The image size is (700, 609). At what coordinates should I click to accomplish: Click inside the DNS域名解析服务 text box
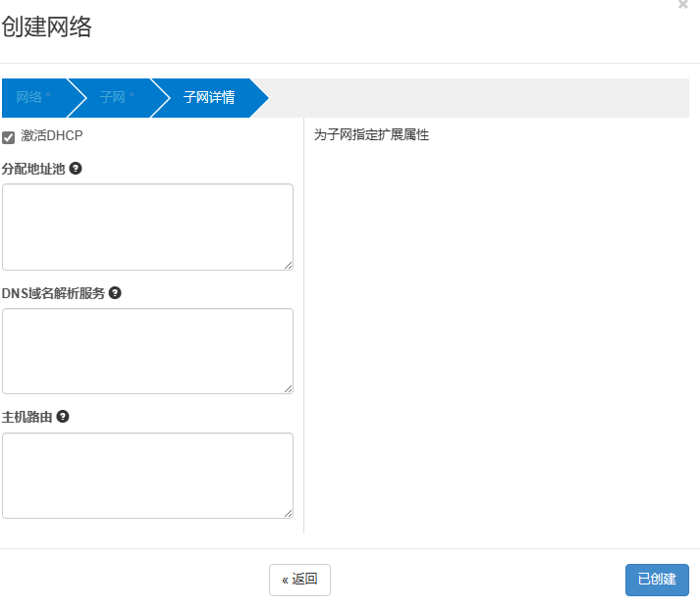pos(147,350)
